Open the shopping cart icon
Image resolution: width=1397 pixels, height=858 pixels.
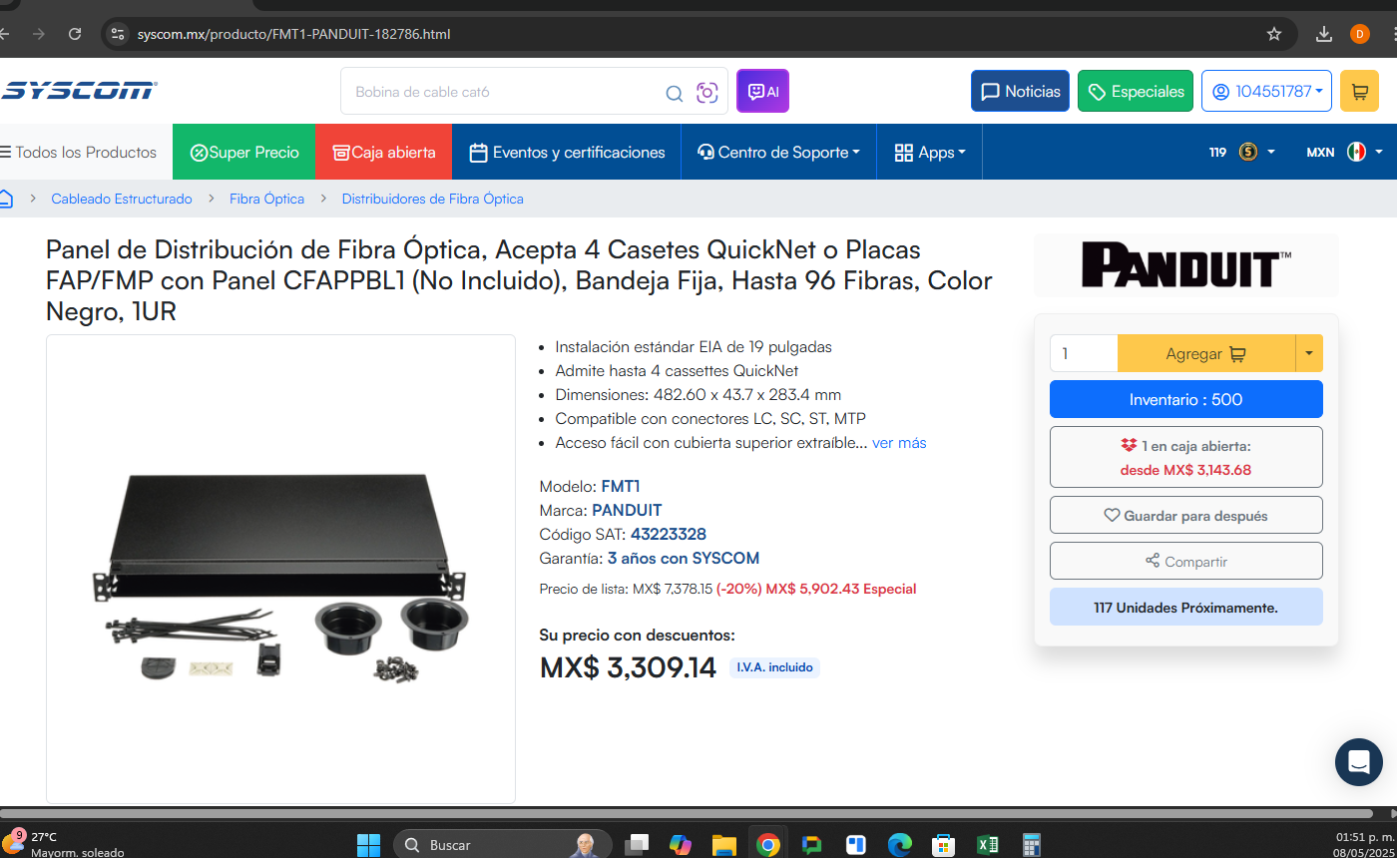point(1359,91)
